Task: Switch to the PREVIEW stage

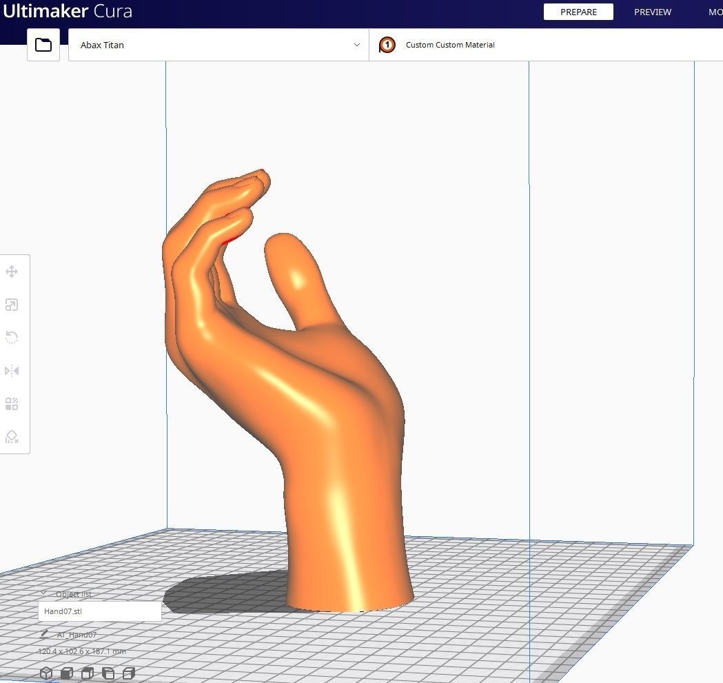Action: 653,12
